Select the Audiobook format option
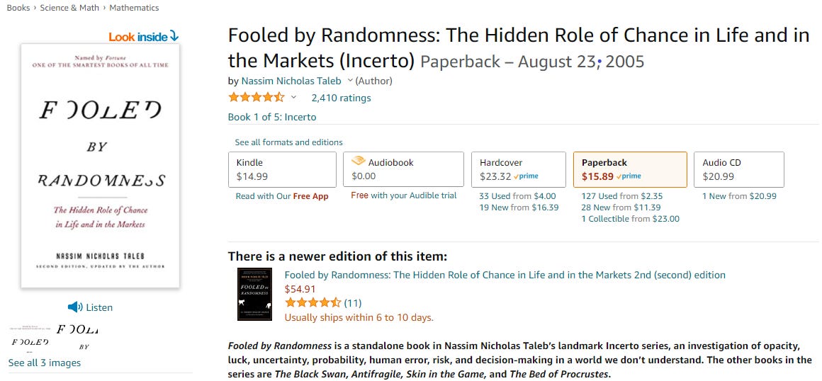Image resolution: width=822 pixels, height=381 pixels. pyautogui.click(x=403, y=169)
